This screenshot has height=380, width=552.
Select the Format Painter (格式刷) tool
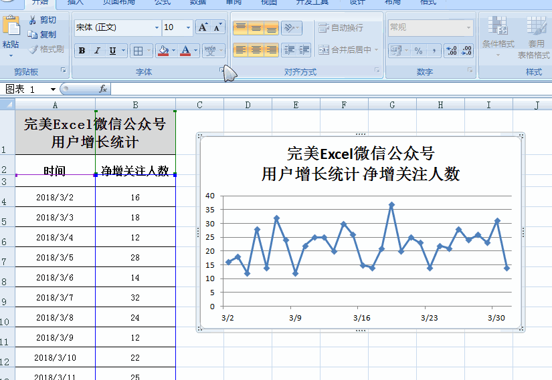tap(46, 49)
